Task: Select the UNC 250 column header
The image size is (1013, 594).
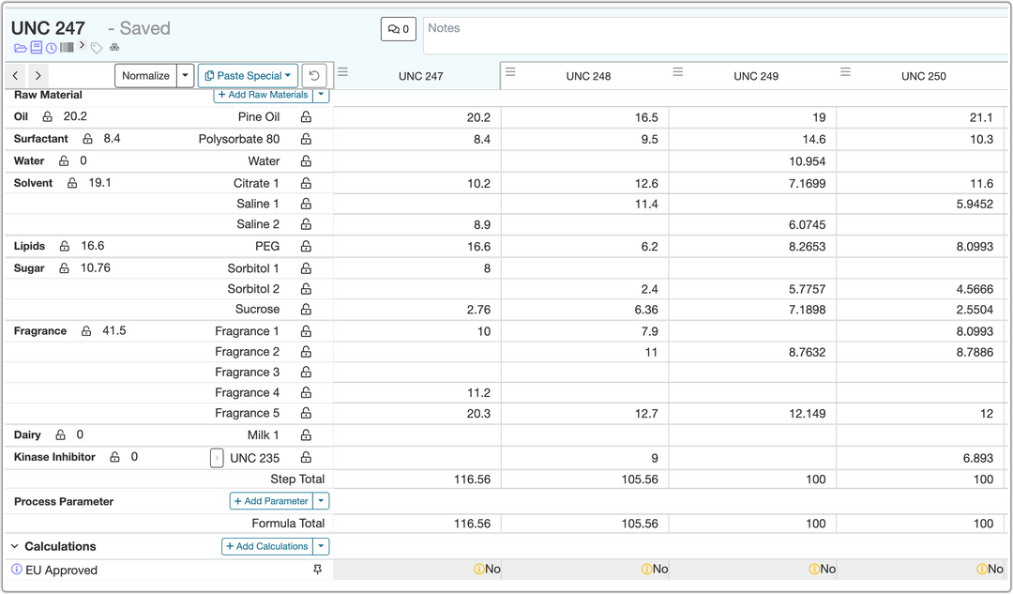Action: (924, 76)
